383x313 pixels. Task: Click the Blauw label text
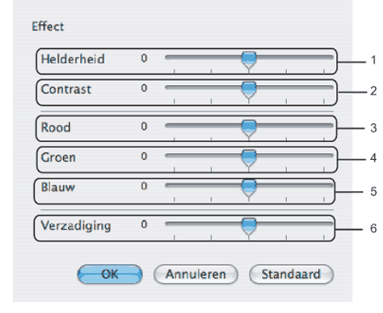click(x=58, y=187)
